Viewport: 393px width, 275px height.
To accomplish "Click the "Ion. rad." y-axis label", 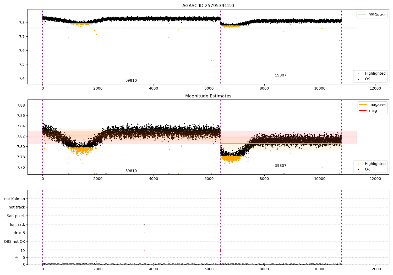I will click(x=18, y=225).
